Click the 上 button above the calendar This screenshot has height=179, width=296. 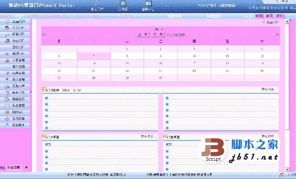pyautogui.click(x=143, y=34)
